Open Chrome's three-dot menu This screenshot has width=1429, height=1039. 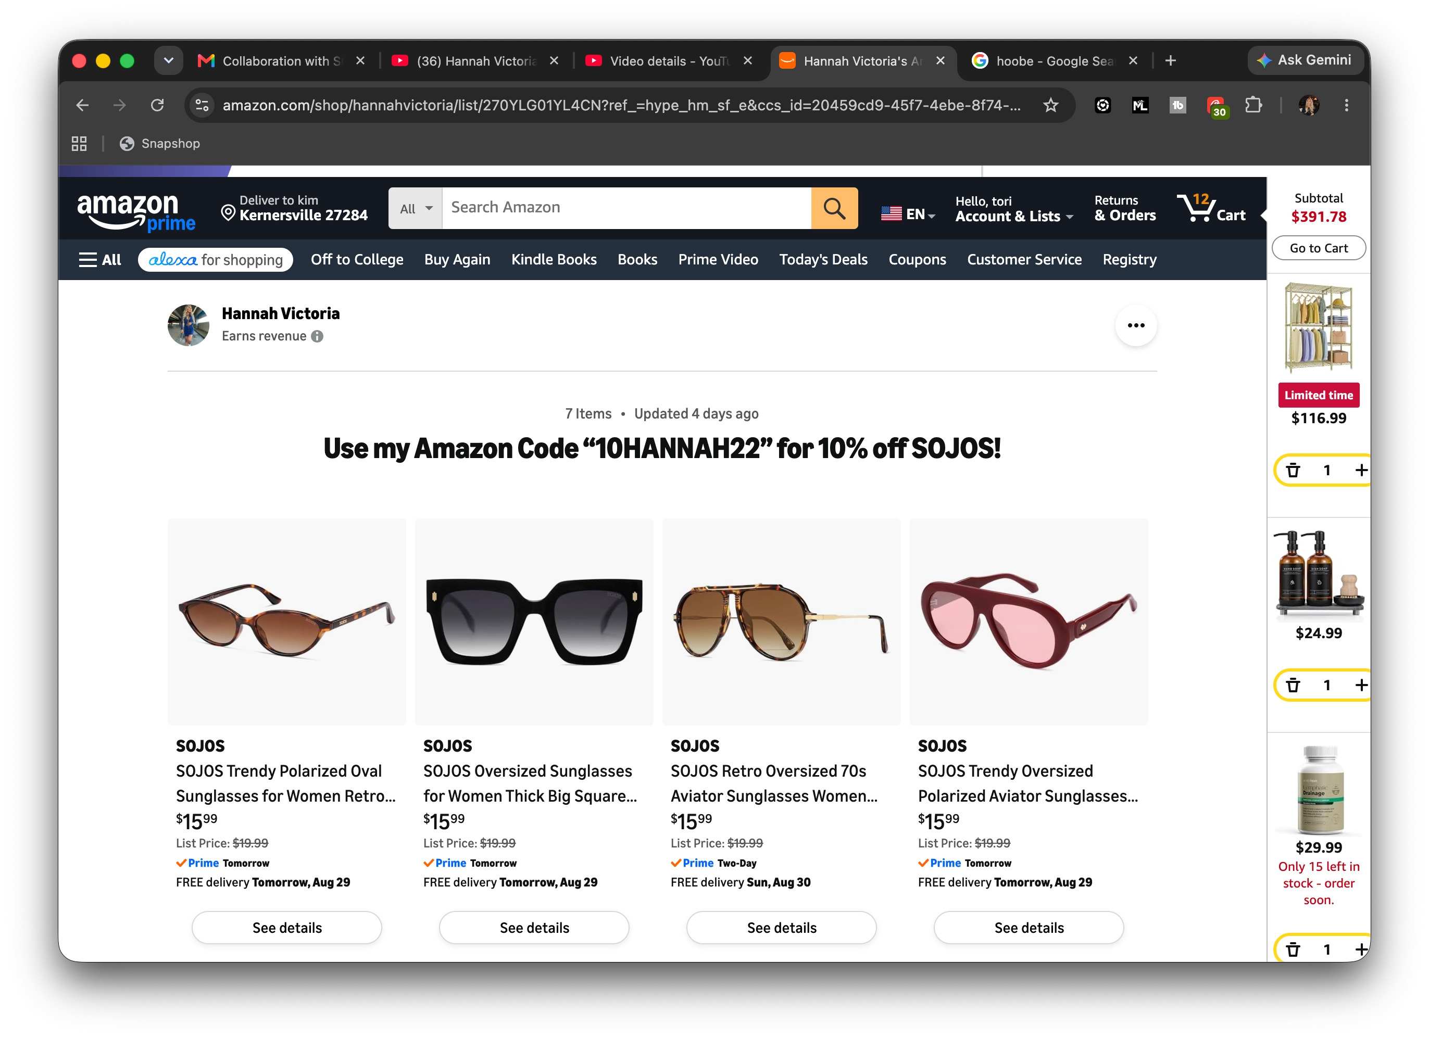coord(1347,105)
